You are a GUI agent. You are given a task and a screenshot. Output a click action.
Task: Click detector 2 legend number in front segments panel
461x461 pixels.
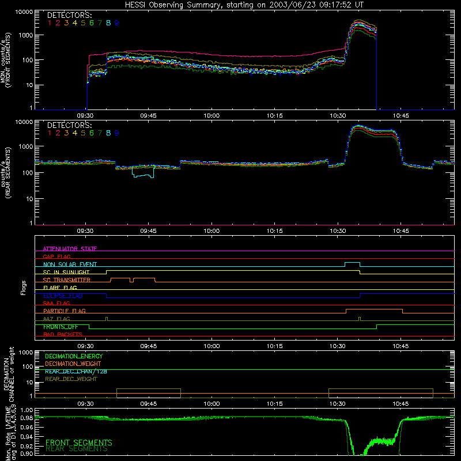tap(58, 23)
